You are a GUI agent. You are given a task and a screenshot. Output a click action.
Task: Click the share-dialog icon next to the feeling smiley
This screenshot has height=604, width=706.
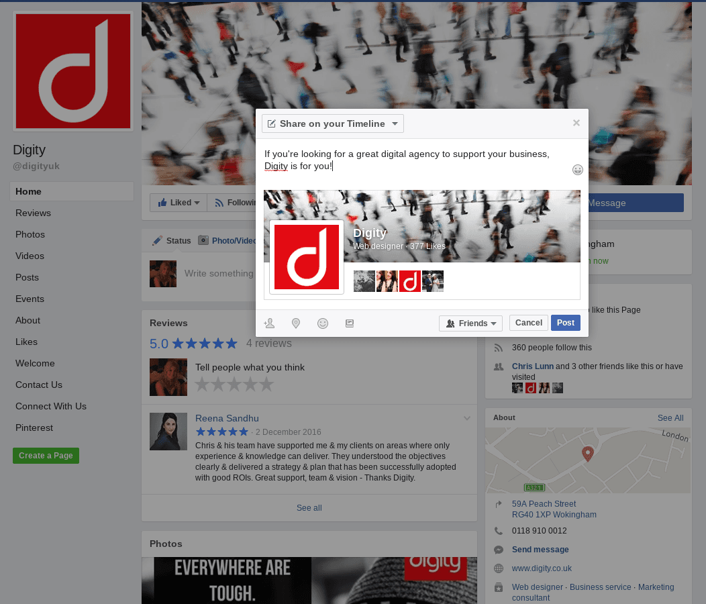[x=350, y=323]
